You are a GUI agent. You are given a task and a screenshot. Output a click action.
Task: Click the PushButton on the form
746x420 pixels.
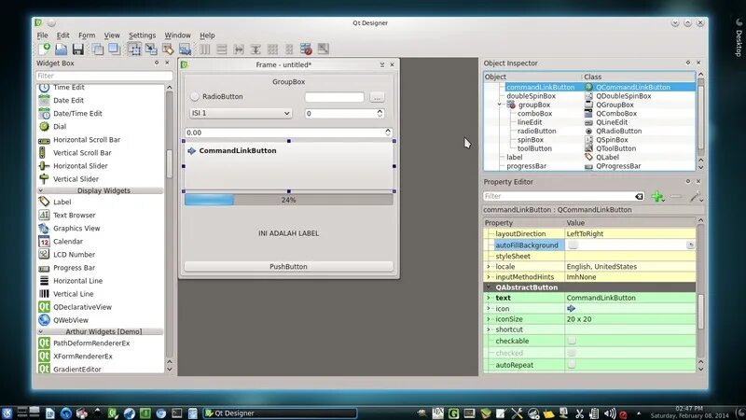point(288,267)
